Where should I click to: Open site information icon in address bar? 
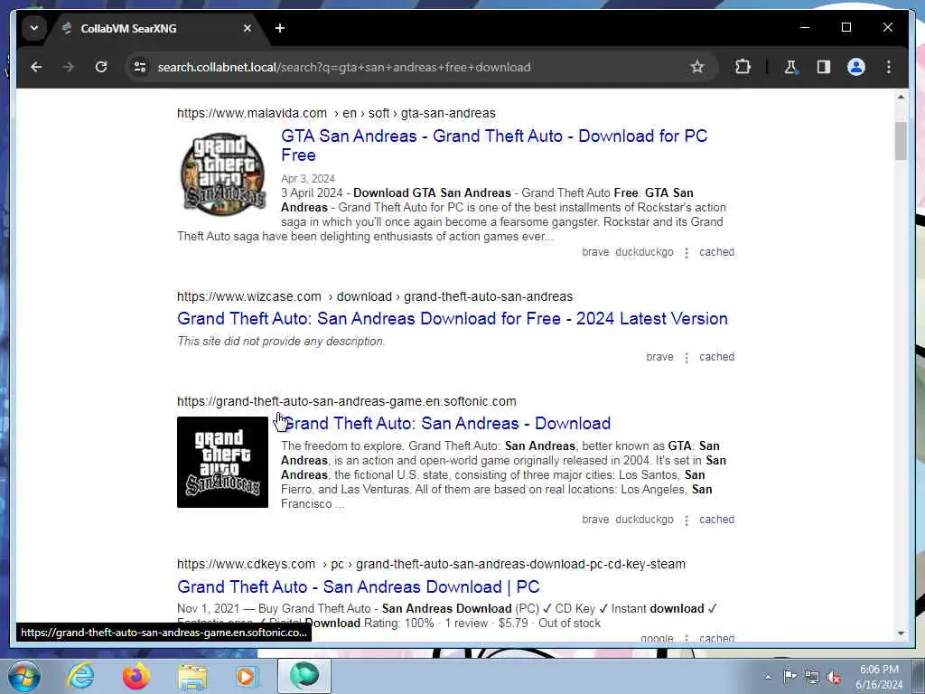click(140, 67)
